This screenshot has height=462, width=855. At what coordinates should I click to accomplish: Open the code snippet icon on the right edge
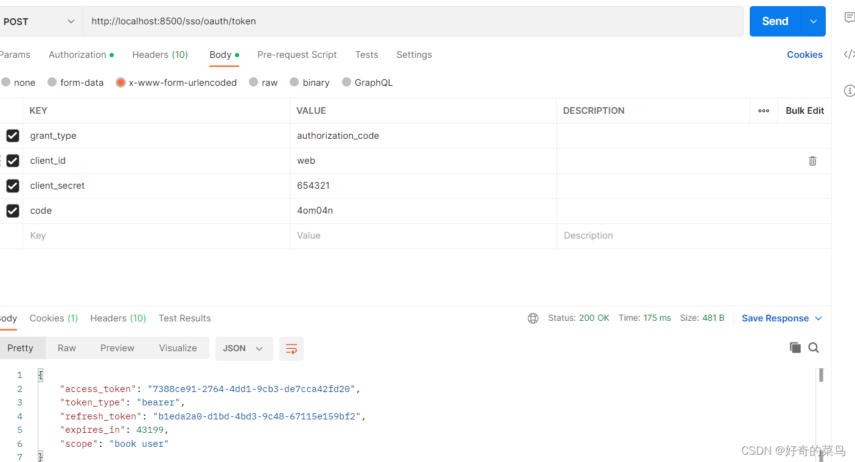(x=850, y=54)
